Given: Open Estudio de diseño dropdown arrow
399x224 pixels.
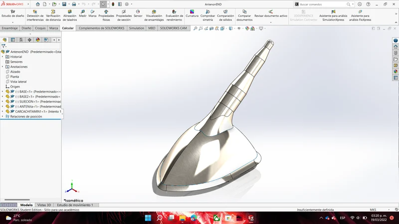Looking at the screenshot, I should (13, 22).
